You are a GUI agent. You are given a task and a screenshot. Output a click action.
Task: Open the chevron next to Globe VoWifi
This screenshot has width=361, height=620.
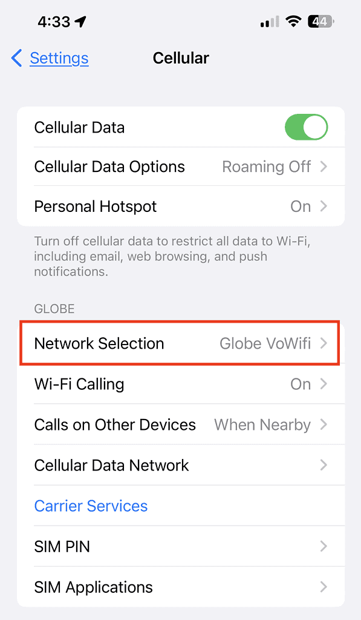(x=324, y=343)
